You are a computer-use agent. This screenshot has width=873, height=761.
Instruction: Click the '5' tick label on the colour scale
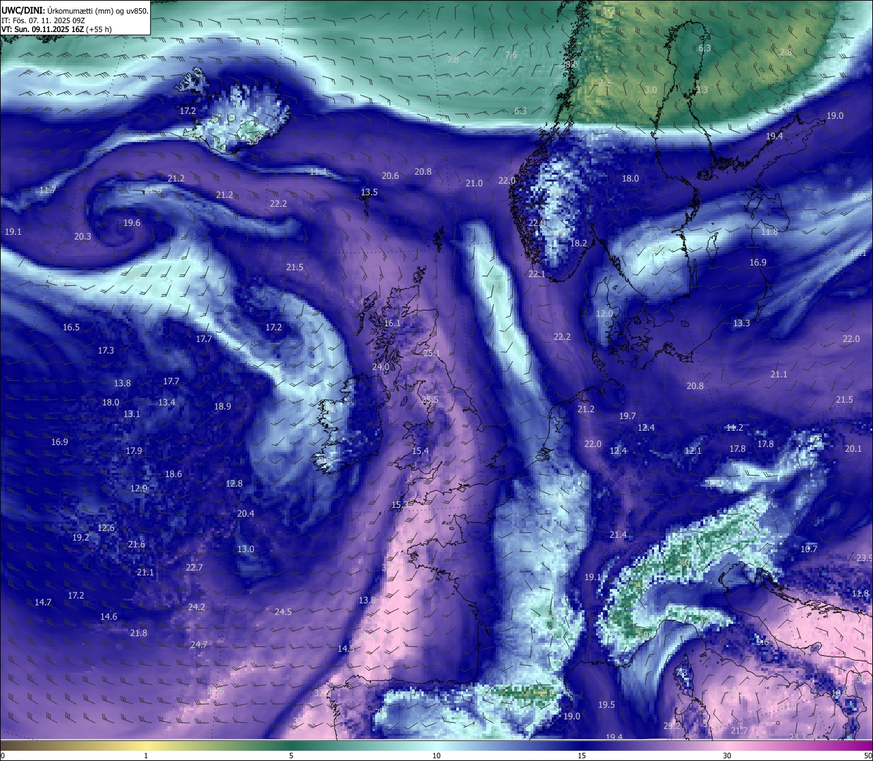pos(291,755)
